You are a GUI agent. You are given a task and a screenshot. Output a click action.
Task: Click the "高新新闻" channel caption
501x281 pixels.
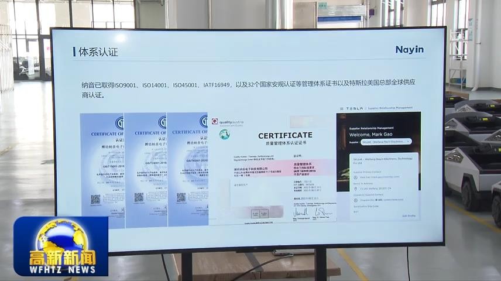(x=63, y=258)
